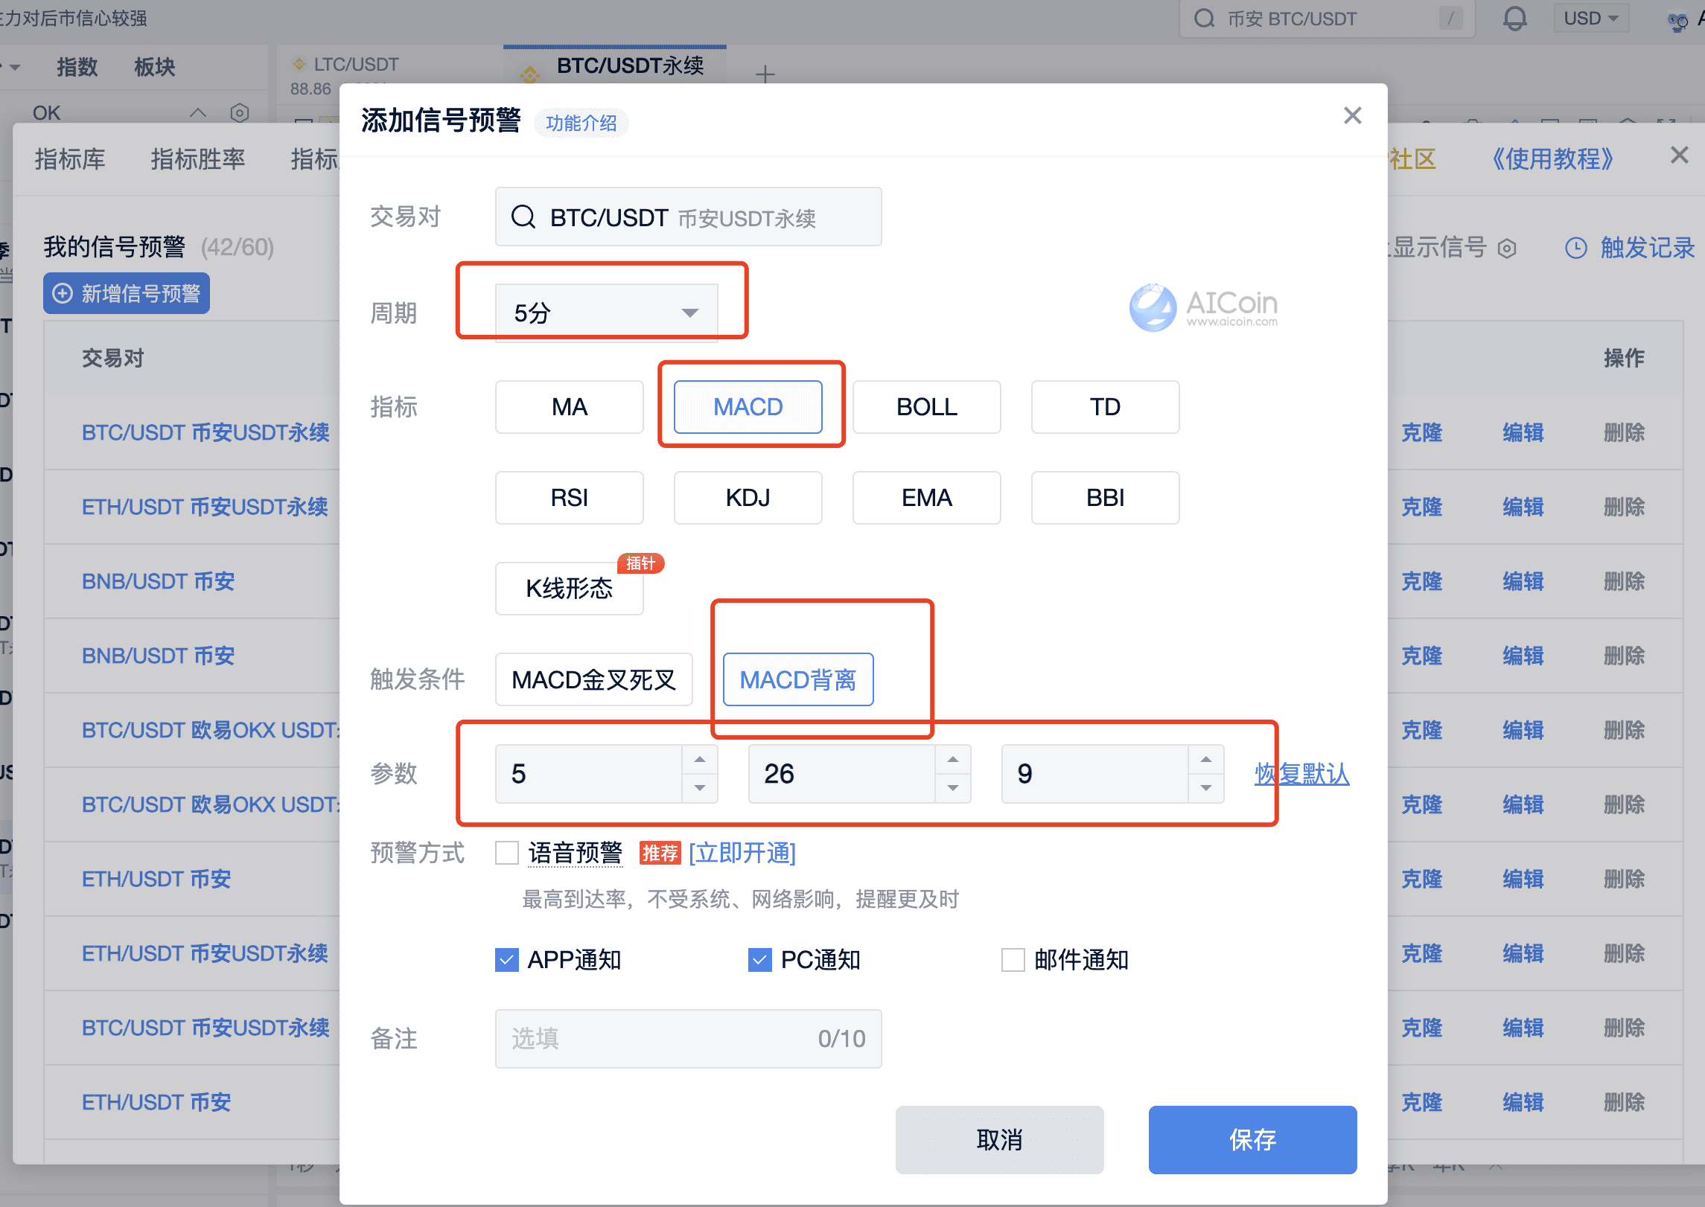Screen dimensions: 1705x1207
Task: Click 编辑 for first ETH/USDT 币安USDT永续 row
Action: (1523, 507)
